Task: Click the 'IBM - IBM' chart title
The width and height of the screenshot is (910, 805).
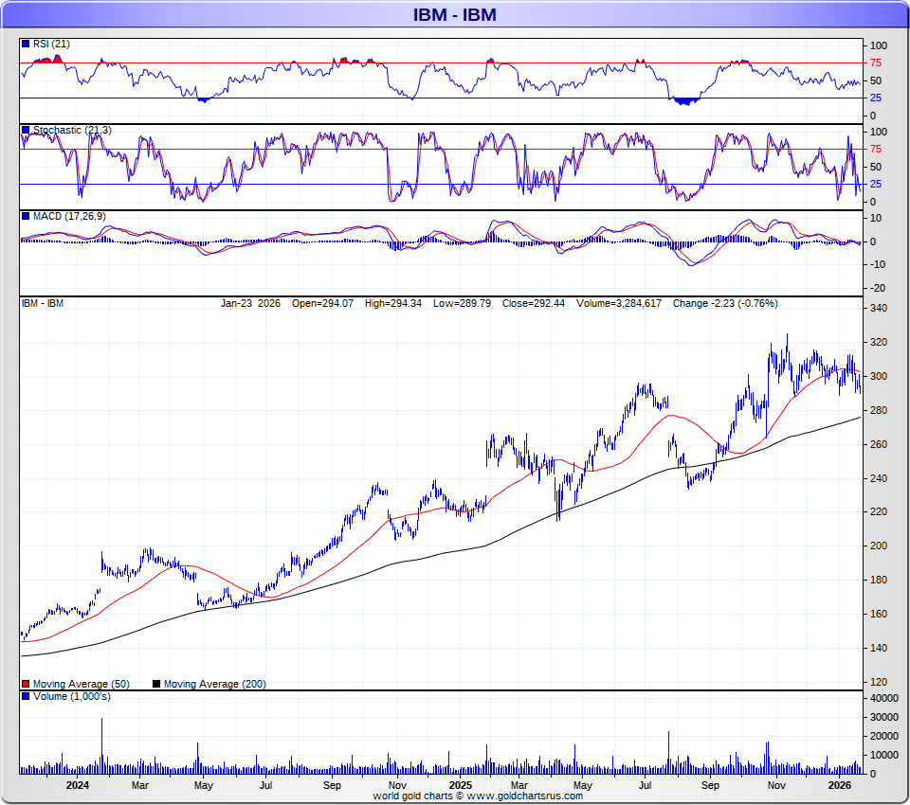Action: coord(454,14)
